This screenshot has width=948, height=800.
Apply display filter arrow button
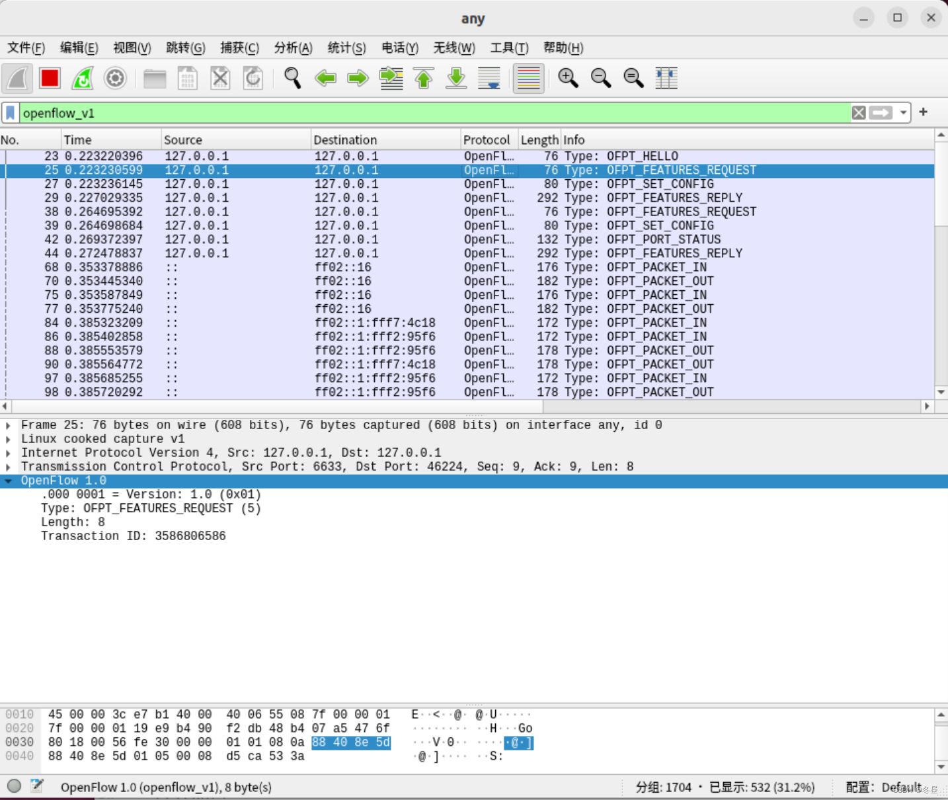(881, 113)
